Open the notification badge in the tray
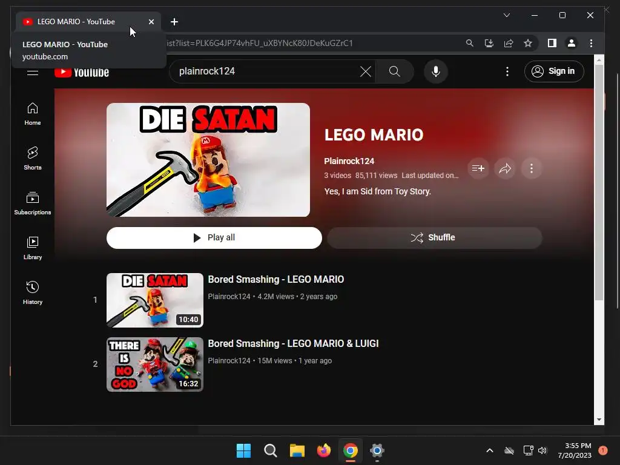This screenshot has width=620, height=465. pos(603,450)
